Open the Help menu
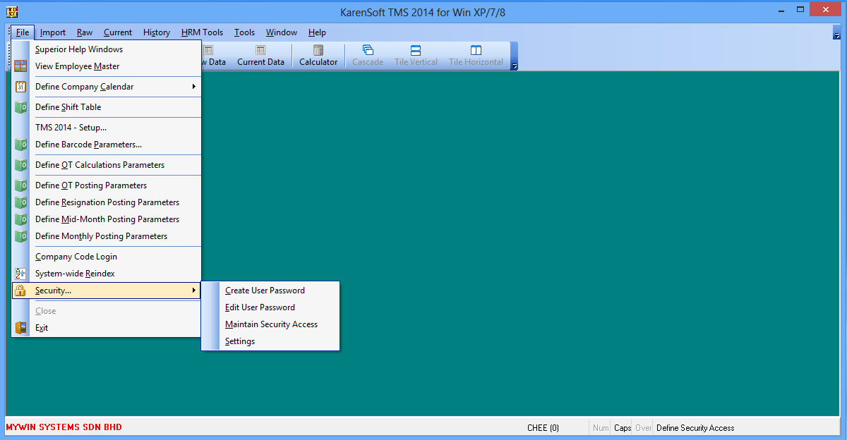The height and width of the screenshot is (440, 847). tap(318, 32)
